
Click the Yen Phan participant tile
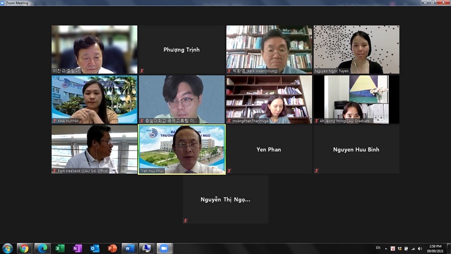[x=269, y=149]
